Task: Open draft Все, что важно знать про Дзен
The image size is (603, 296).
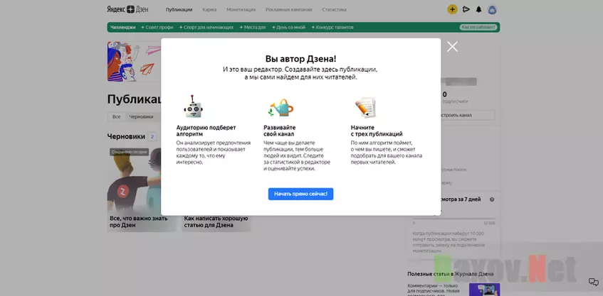Action: (x=142, y=189)
